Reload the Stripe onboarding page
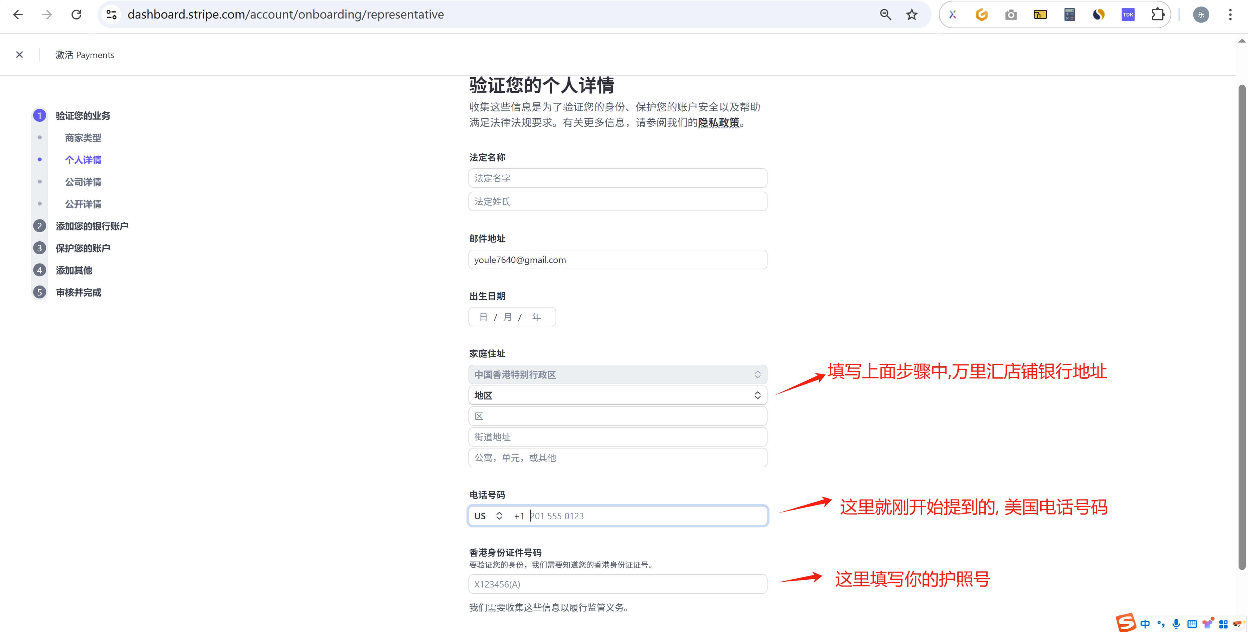The width and height of the screenshot is (1248, 632). tap(76, 15)
